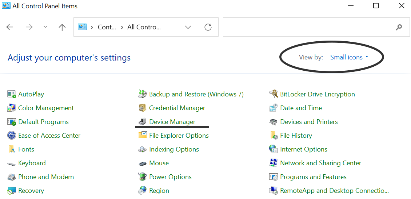Click the Recovery icon

point(12,191)
